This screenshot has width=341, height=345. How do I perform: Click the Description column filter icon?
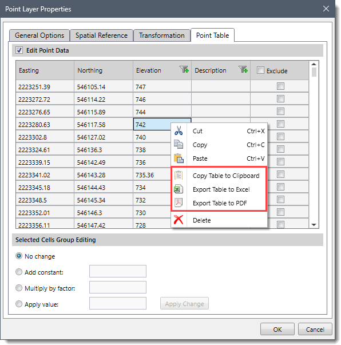(x=243, y=70)
